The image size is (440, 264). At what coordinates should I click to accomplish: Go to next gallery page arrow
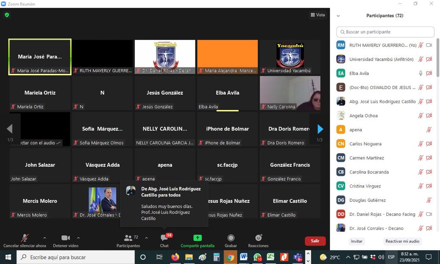[320, 129]
